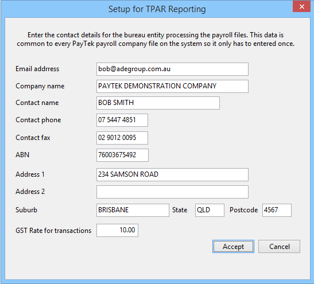Click the Accept button

coord(233,246)
